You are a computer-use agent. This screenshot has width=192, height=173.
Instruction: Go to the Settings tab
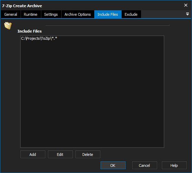[51, 14]
